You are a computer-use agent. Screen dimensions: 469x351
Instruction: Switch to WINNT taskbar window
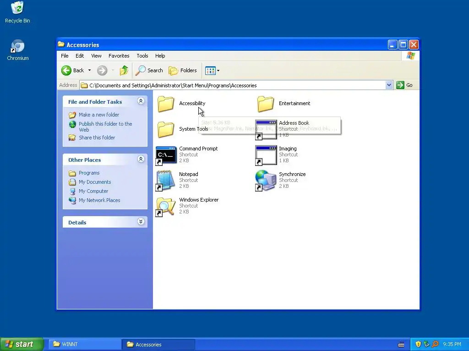[x=85, y=345]
